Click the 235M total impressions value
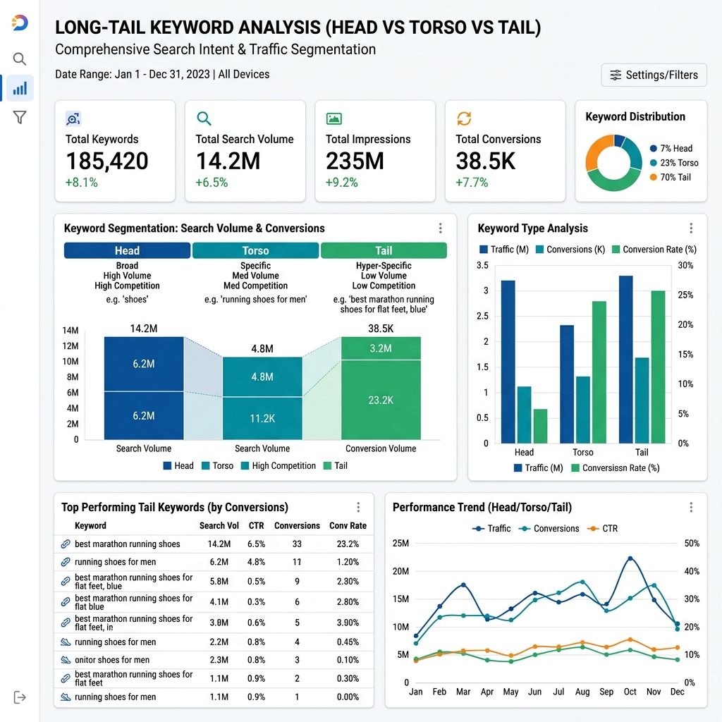722x722 pixels. [355, 161]
